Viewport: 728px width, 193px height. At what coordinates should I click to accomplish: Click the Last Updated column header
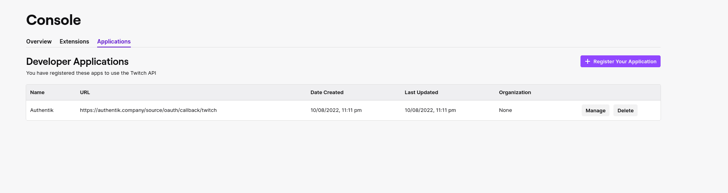coord(421,93)
